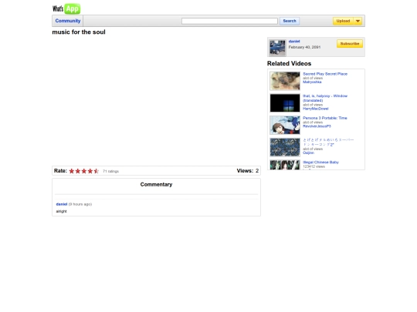Visit Matryoshka's channel link
Screen dimensions: 417x312
[312, 82]
